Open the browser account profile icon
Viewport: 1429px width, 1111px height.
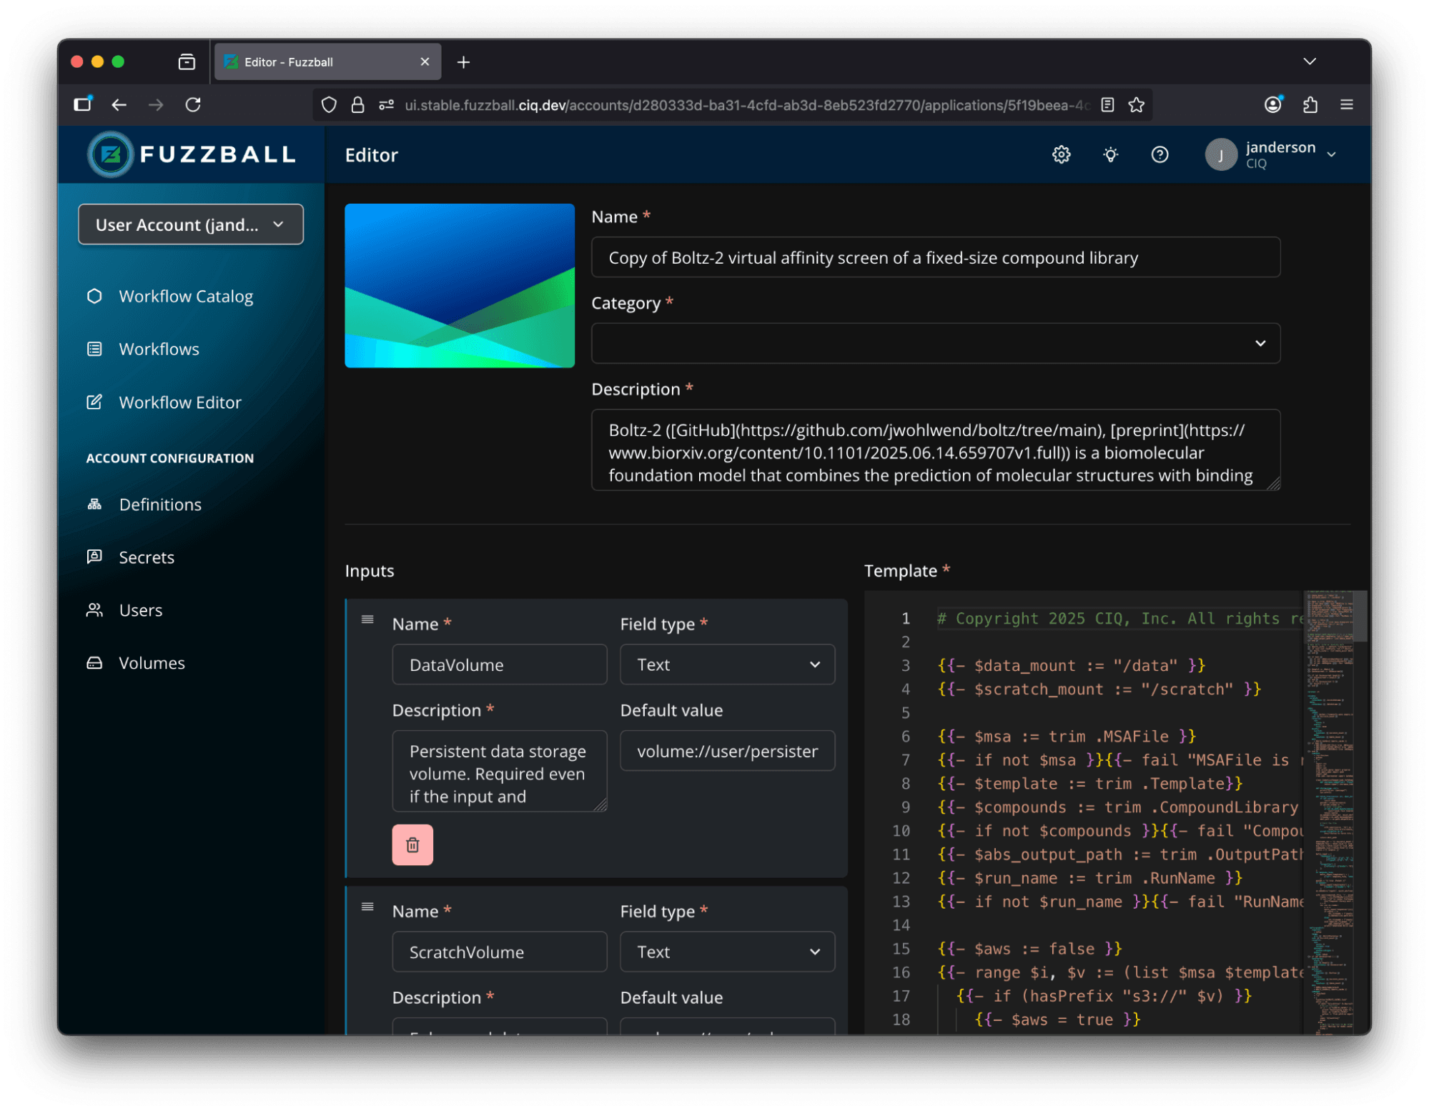pos(1273,105)
